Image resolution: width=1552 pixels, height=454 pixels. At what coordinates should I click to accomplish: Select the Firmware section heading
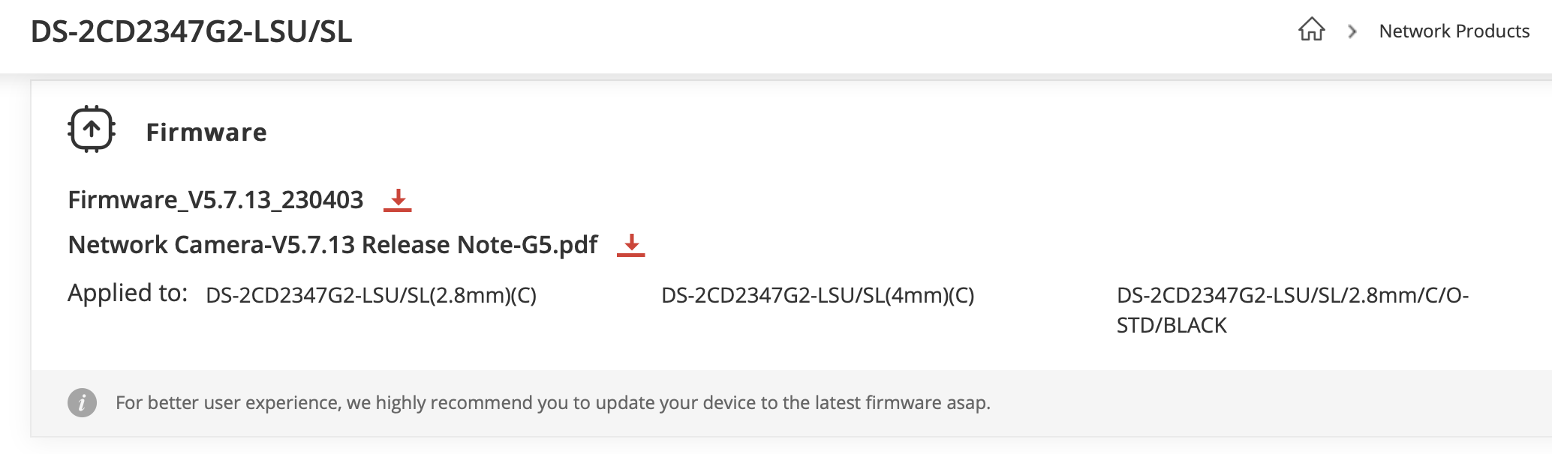(206, 132)
